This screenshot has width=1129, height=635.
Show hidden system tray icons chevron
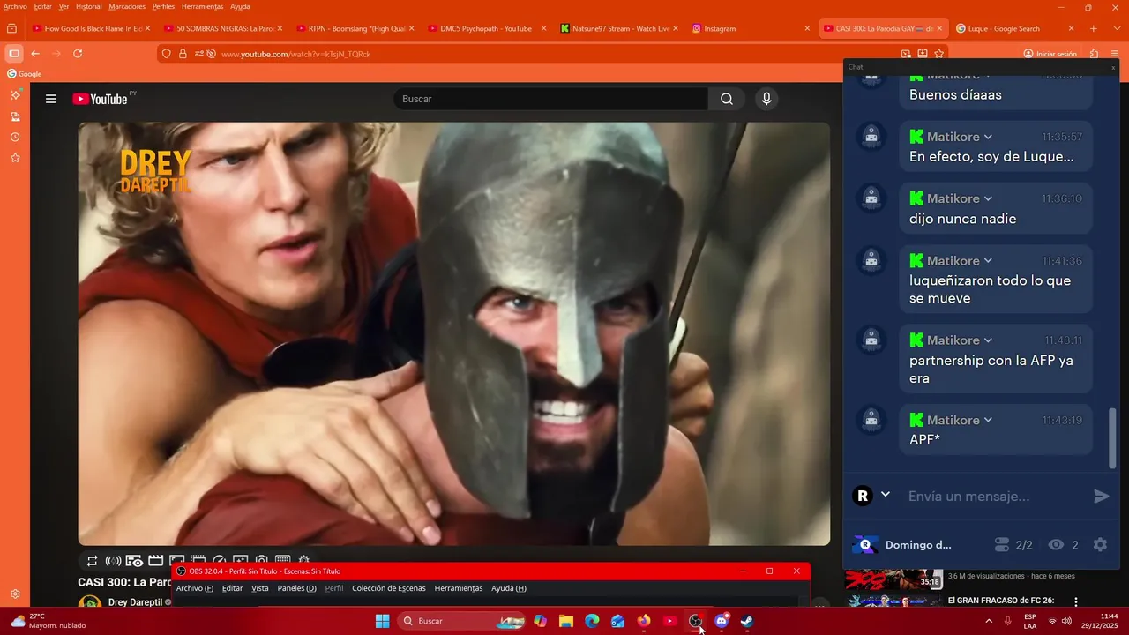[988, 621]
